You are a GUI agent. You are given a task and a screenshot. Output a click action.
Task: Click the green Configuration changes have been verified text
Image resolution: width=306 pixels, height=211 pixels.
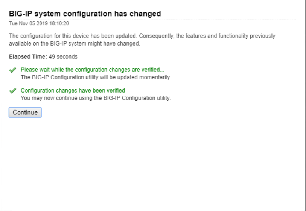[x=73, y=90]
